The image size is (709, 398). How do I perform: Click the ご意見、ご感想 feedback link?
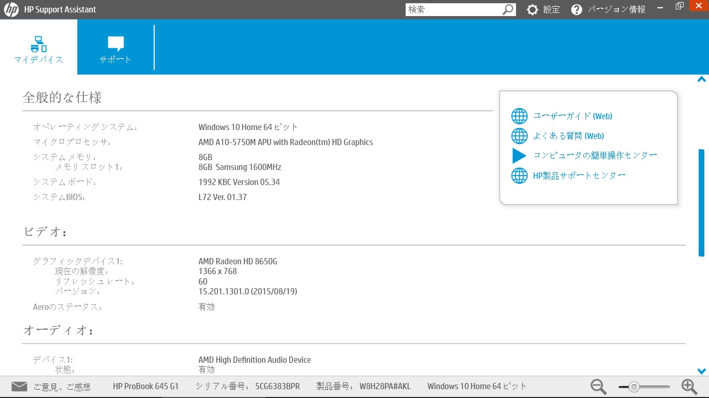pyautogui.click(x=62, y=387)
